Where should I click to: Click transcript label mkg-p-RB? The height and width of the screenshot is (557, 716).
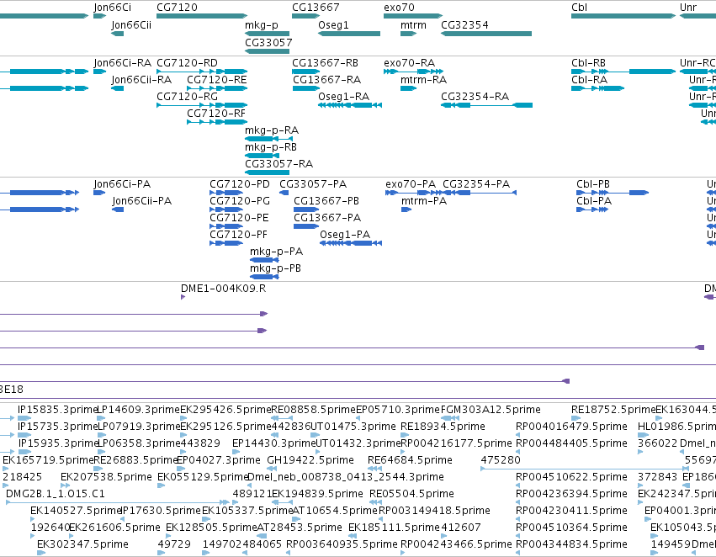[271, 147]
